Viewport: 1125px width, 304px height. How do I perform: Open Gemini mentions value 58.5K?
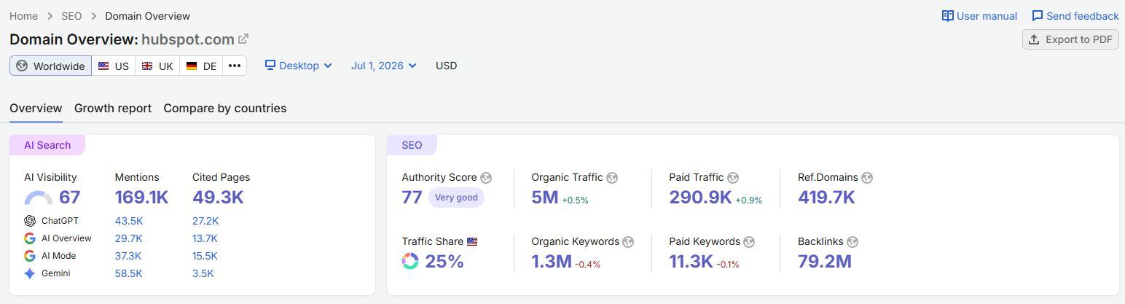(129, 273)
